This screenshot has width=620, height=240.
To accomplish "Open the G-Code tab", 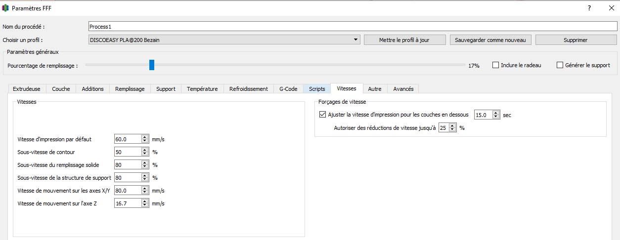I will click(x=288, y=89).
